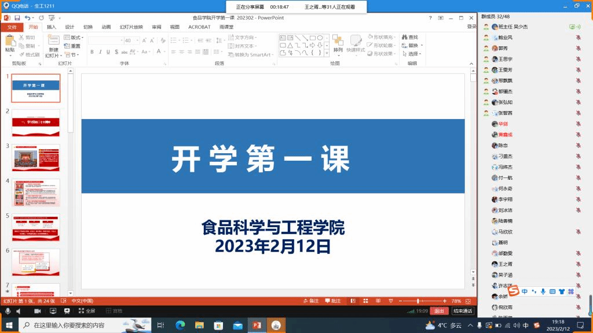
Task: Toggle the microphone in call bar
Action: pyautogui.click(x=8, y=311)
